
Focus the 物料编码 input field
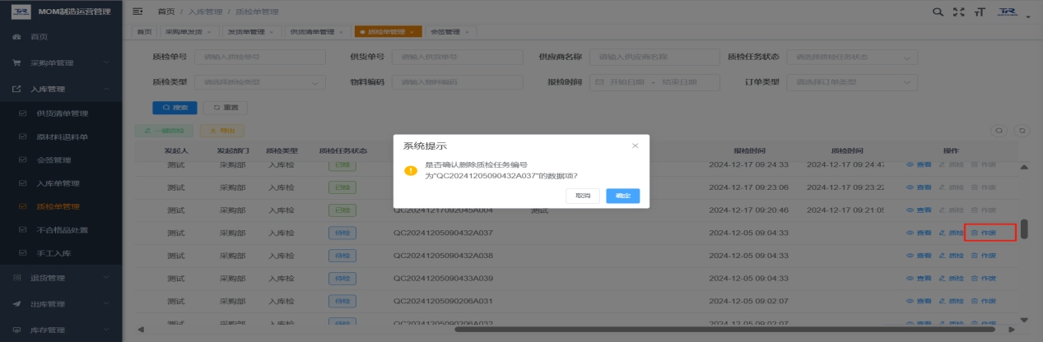pyautogui.click(x=457, y=82)
